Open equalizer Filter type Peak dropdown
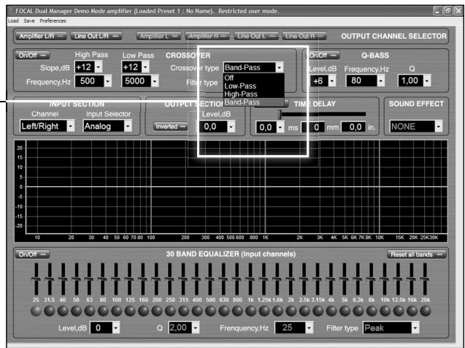This screenshot has height=348, width=465. click(x=415, y=328)
